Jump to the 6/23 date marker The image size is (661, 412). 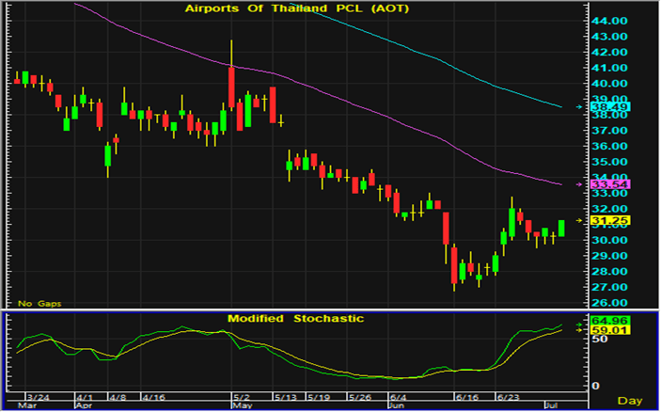click(509, 398)
